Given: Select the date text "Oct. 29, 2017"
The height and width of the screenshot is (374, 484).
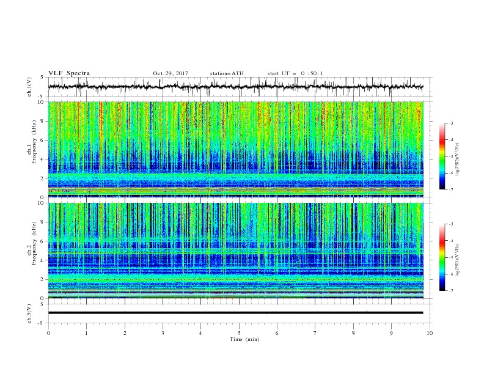Looking at the screenshot, I should click(x=170, y=73).
